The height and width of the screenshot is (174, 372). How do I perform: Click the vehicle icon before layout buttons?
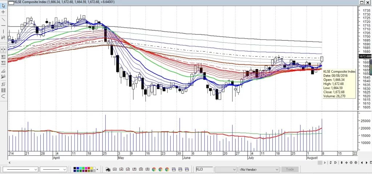[x=108, y=169]
